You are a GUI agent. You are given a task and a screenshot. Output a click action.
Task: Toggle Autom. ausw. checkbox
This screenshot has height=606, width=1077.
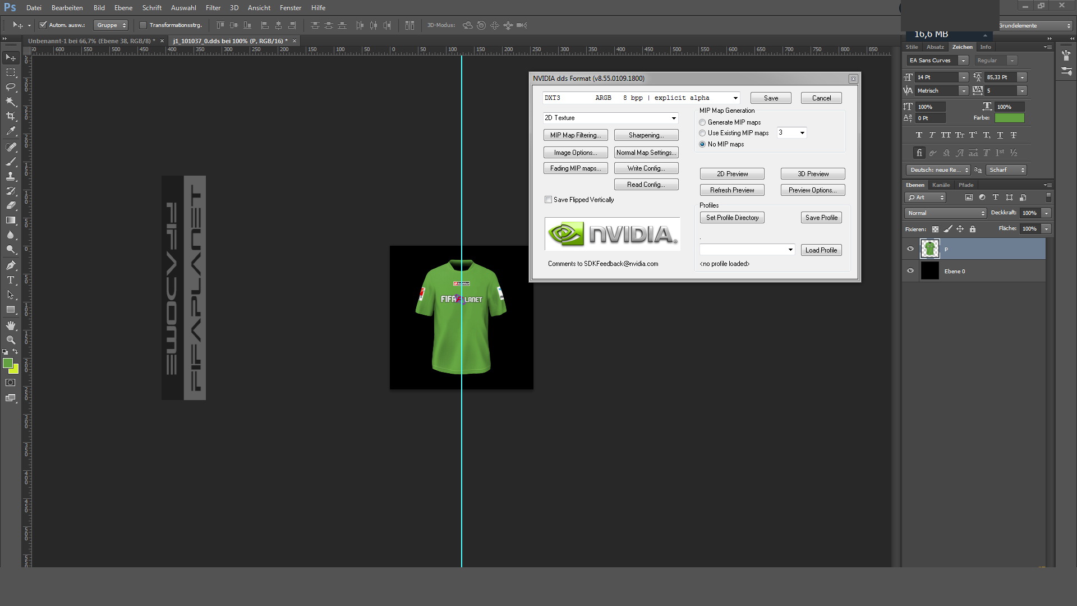click(x=43, y=25)
